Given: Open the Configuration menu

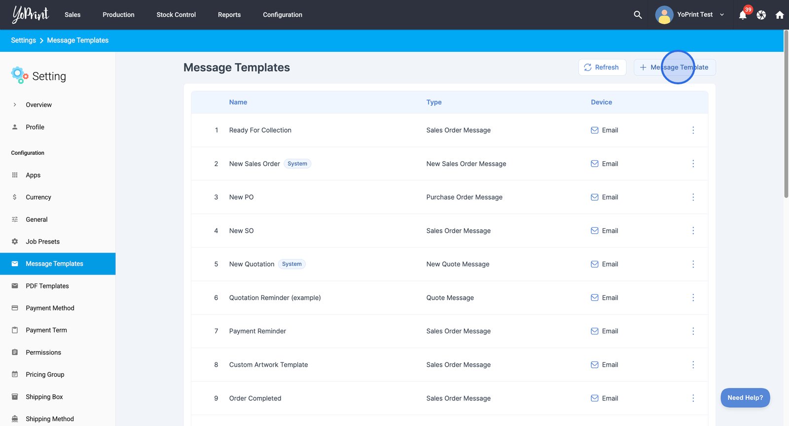Looking at the screenshot, I should click(x=283, y=15).
